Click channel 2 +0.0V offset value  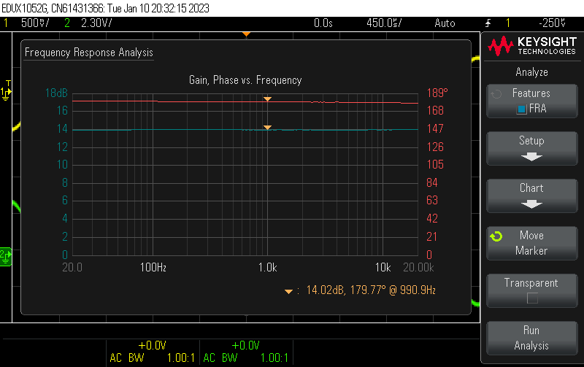coord(245,345)
